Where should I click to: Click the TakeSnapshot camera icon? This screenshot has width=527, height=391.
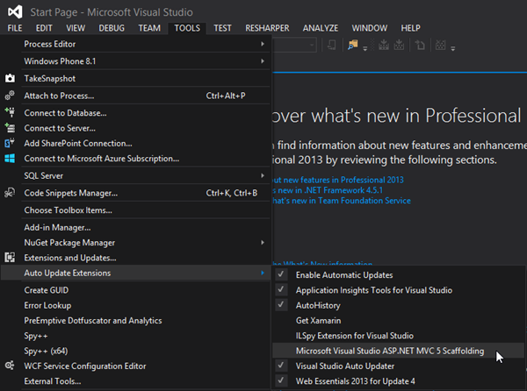pos(11,78)
